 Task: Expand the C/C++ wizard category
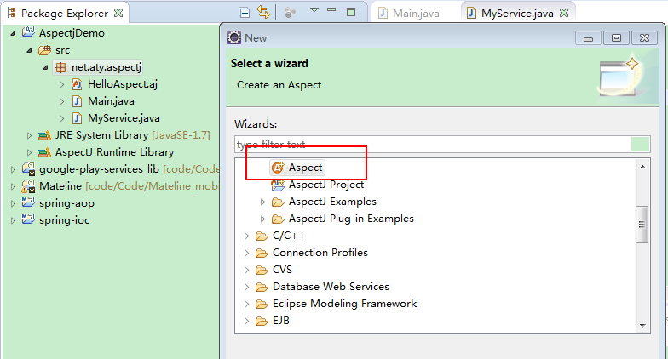[247, 236]
